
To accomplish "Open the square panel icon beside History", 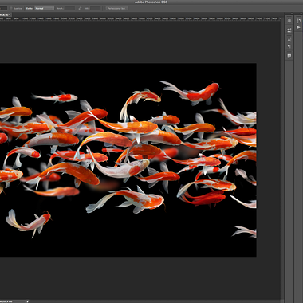I will [x=289, y=21].
